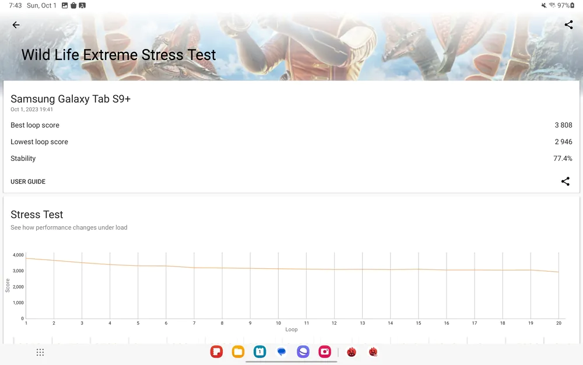Open the yellow My Files folder app
This screenshot has height=365, width=583.
pyautogui.click(x=238, y=352)
